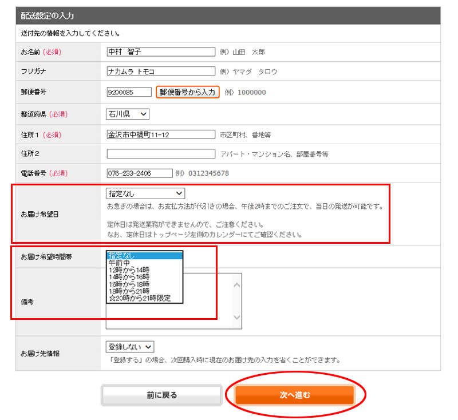Click the 市区町村、番地等 hint text
This screenshot has height=420, width=458.
(x=245, y=135)
